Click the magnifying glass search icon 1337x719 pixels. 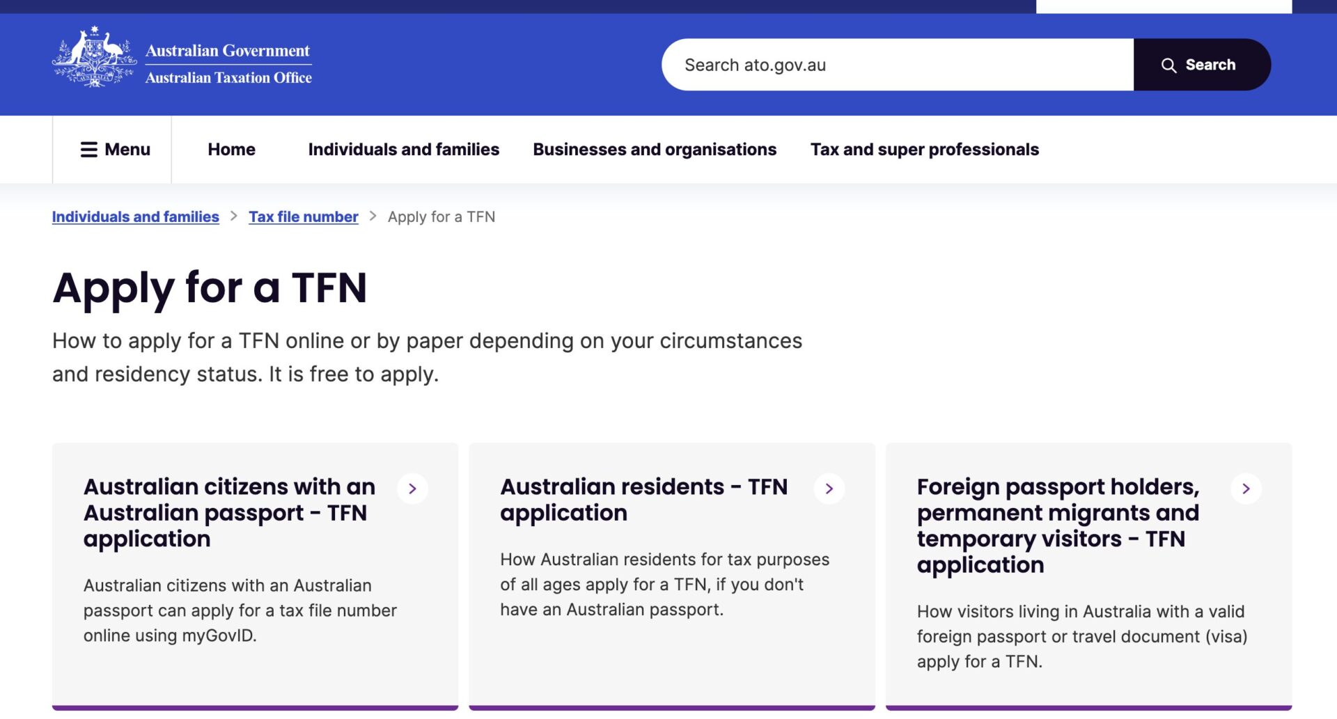point(1168,65)
